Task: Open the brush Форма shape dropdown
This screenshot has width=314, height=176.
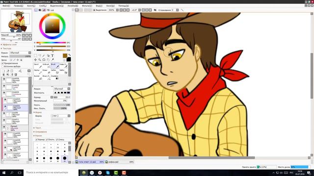Action: click(x=61, y=116)
